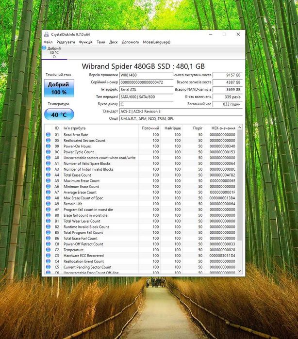Sort by Ім'я атрибута column header
This screenshot has height=339, width=298.
click(x=100, y=128)
